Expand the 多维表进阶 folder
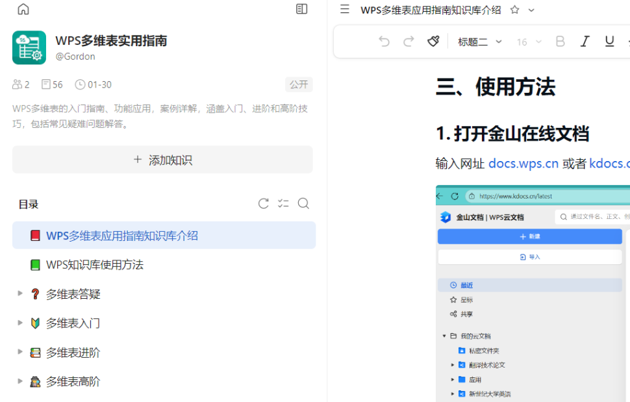This screenshot has height=402, width=630. [19, 352]
